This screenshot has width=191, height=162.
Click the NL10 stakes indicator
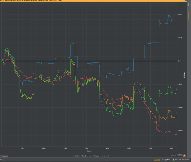coord(168,160)
